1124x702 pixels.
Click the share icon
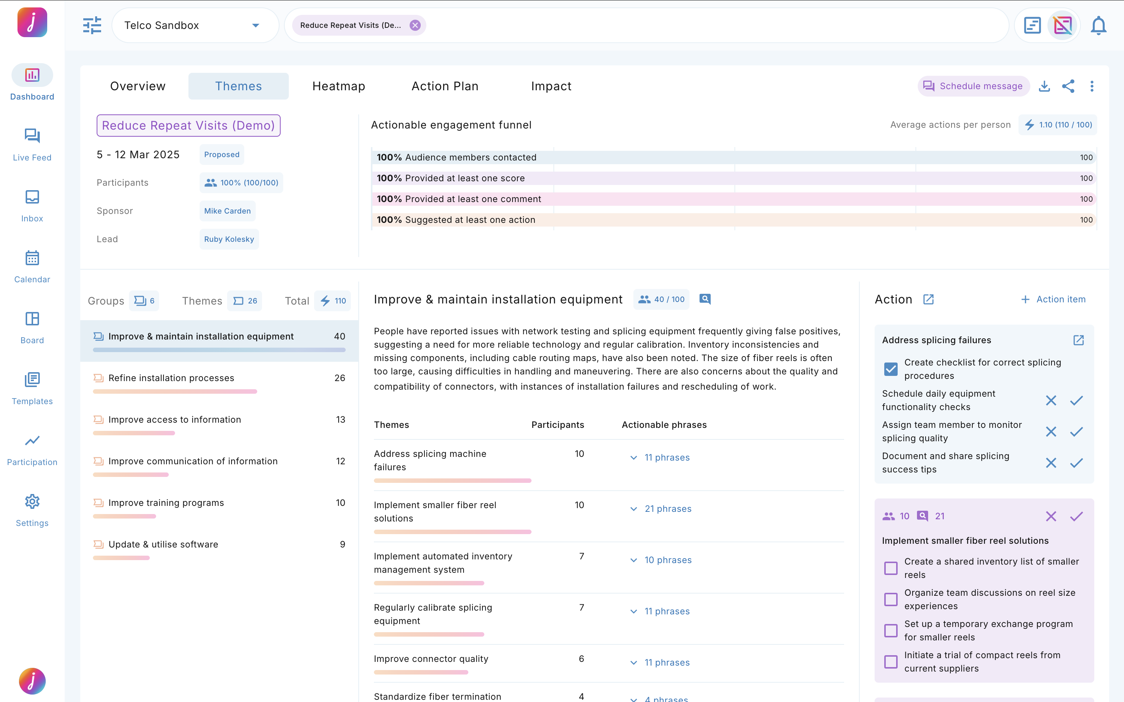click(1068, 86)
